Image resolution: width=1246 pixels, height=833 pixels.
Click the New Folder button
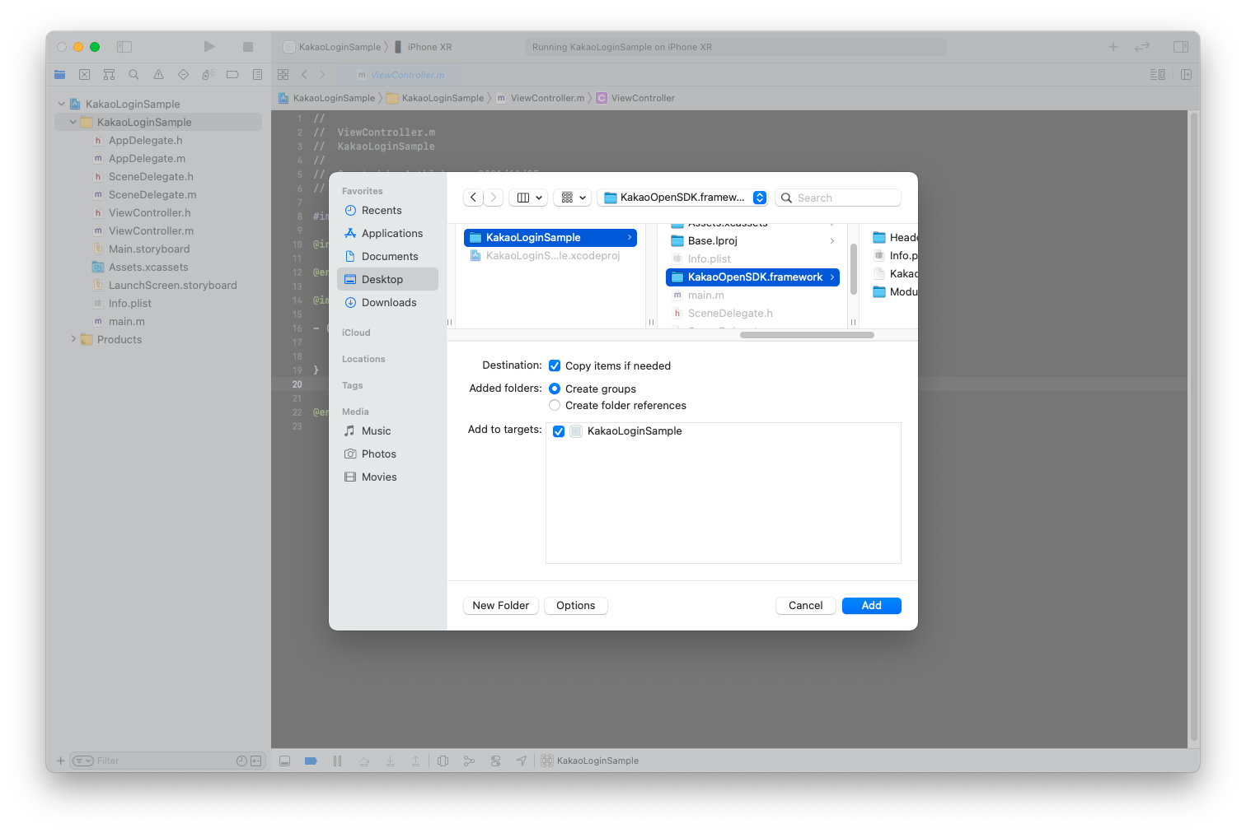pos(501,606)
